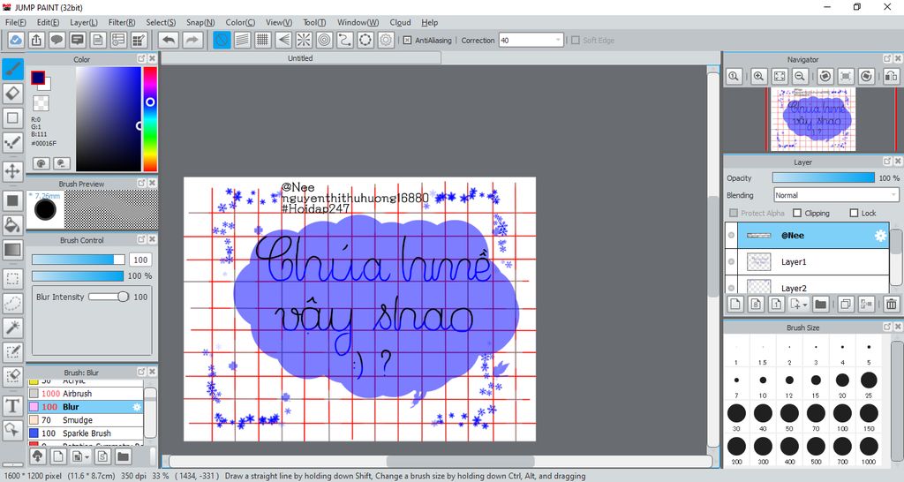The height and width of the screenshot is (482, 904).
Task: Open the Snap menu
Action: 200,22
